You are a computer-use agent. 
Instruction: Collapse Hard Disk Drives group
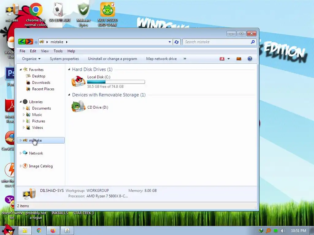click(69, 69)
